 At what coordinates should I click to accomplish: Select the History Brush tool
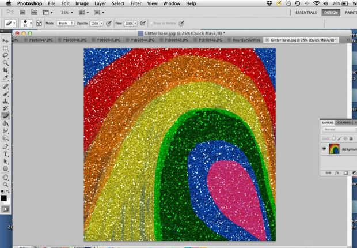tap(5, 108)
